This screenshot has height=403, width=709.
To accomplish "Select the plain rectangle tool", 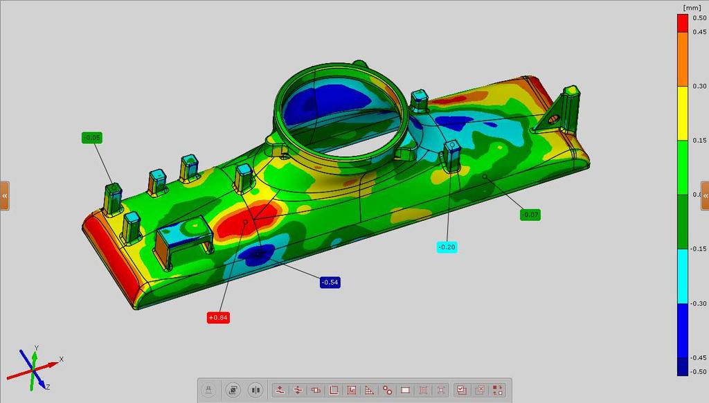I will [405, 389].
